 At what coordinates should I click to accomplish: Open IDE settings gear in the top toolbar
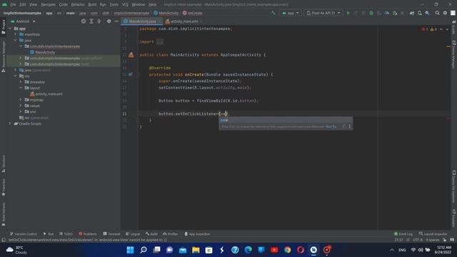[x=445, y=13]
